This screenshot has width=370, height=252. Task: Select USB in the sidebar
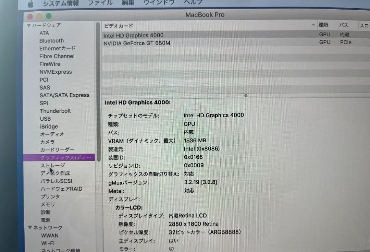coord(46,119)
